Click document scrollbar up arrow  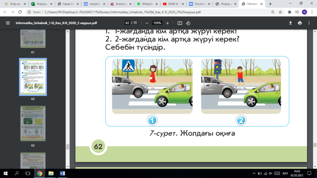pyautogui.click(x=315, y=31)
